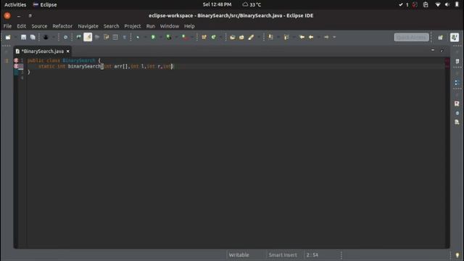Click the clock showing 12:48 PM
The height and width of the screenshot is (261, 464).
coord(217,5)
